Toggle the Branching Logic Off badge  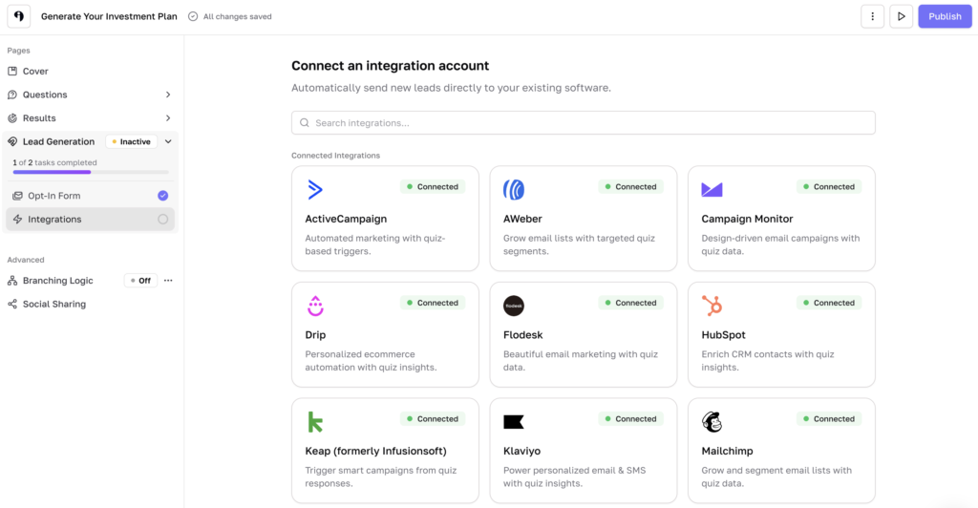(x=140, y=281)
